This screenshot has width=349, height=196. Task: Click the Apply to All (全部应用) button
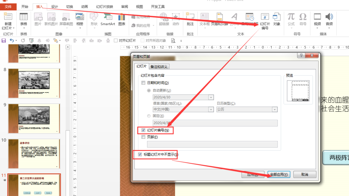click(x=279, y=174)
